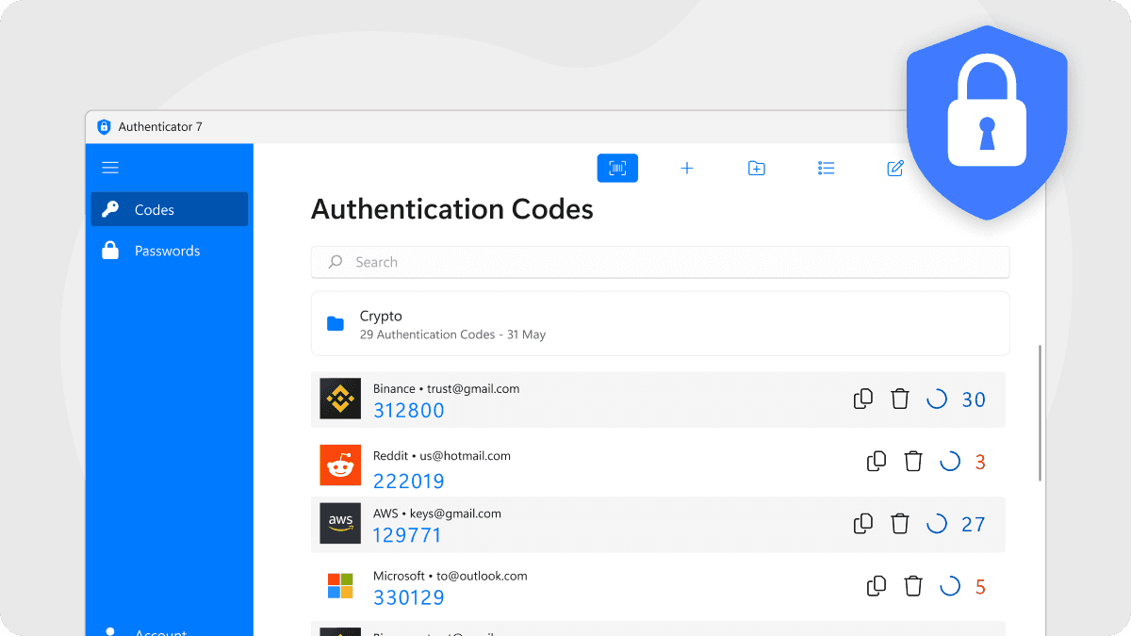Click the Reddit logo thumbnail

pos(340,465)
